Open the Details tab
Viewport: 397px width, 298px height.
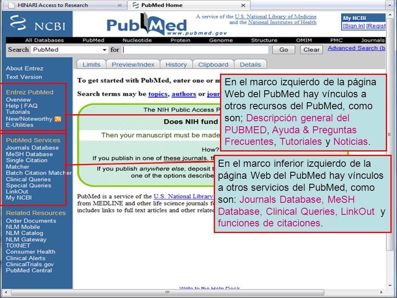click(x=250, y=65)
